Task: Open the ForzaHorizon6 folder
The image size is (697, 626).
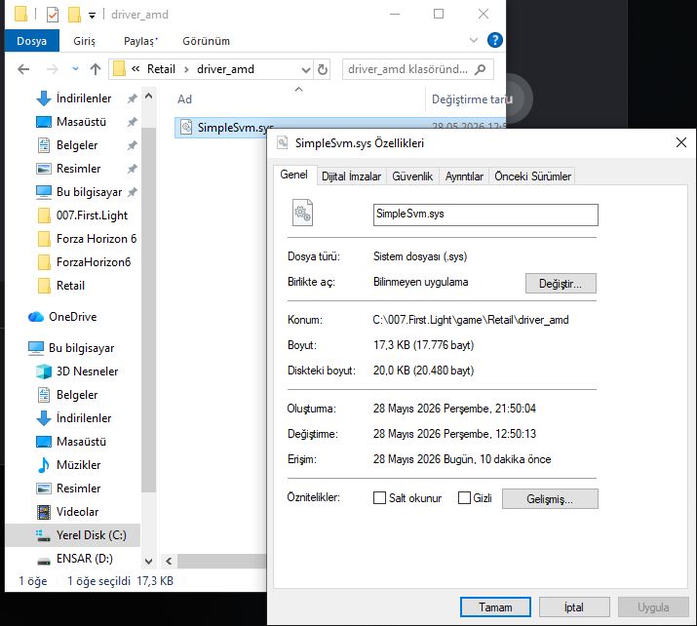Action: pyautogui.click(x=94, y=262)
